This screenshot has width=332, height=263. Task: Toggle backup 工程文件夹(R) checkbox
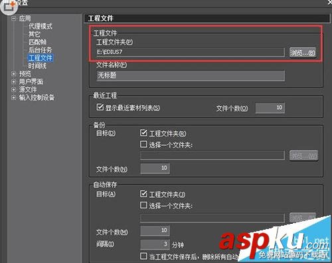point(143,132)
